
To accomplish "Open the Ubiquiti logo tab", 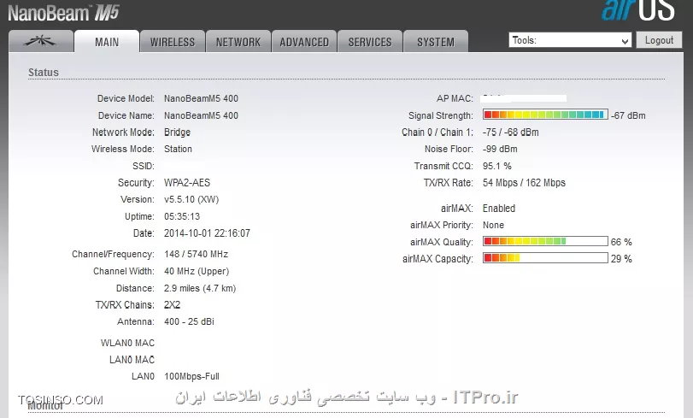I will 41,42.
